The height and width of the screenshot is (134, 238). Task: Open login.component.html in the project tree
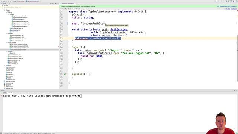(19, 16)
